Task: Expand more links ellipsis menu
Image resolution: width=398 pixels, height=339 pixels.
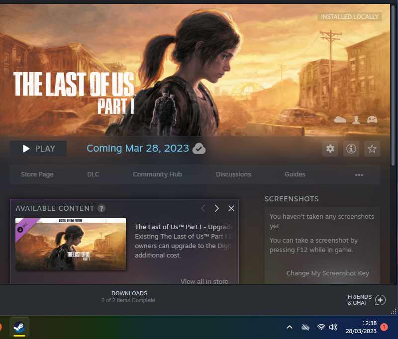Action: pos(359,174)
